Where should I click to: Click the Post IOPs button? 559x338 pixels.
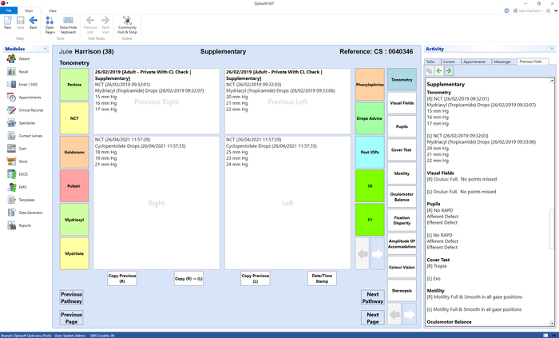tap(370, 153)
